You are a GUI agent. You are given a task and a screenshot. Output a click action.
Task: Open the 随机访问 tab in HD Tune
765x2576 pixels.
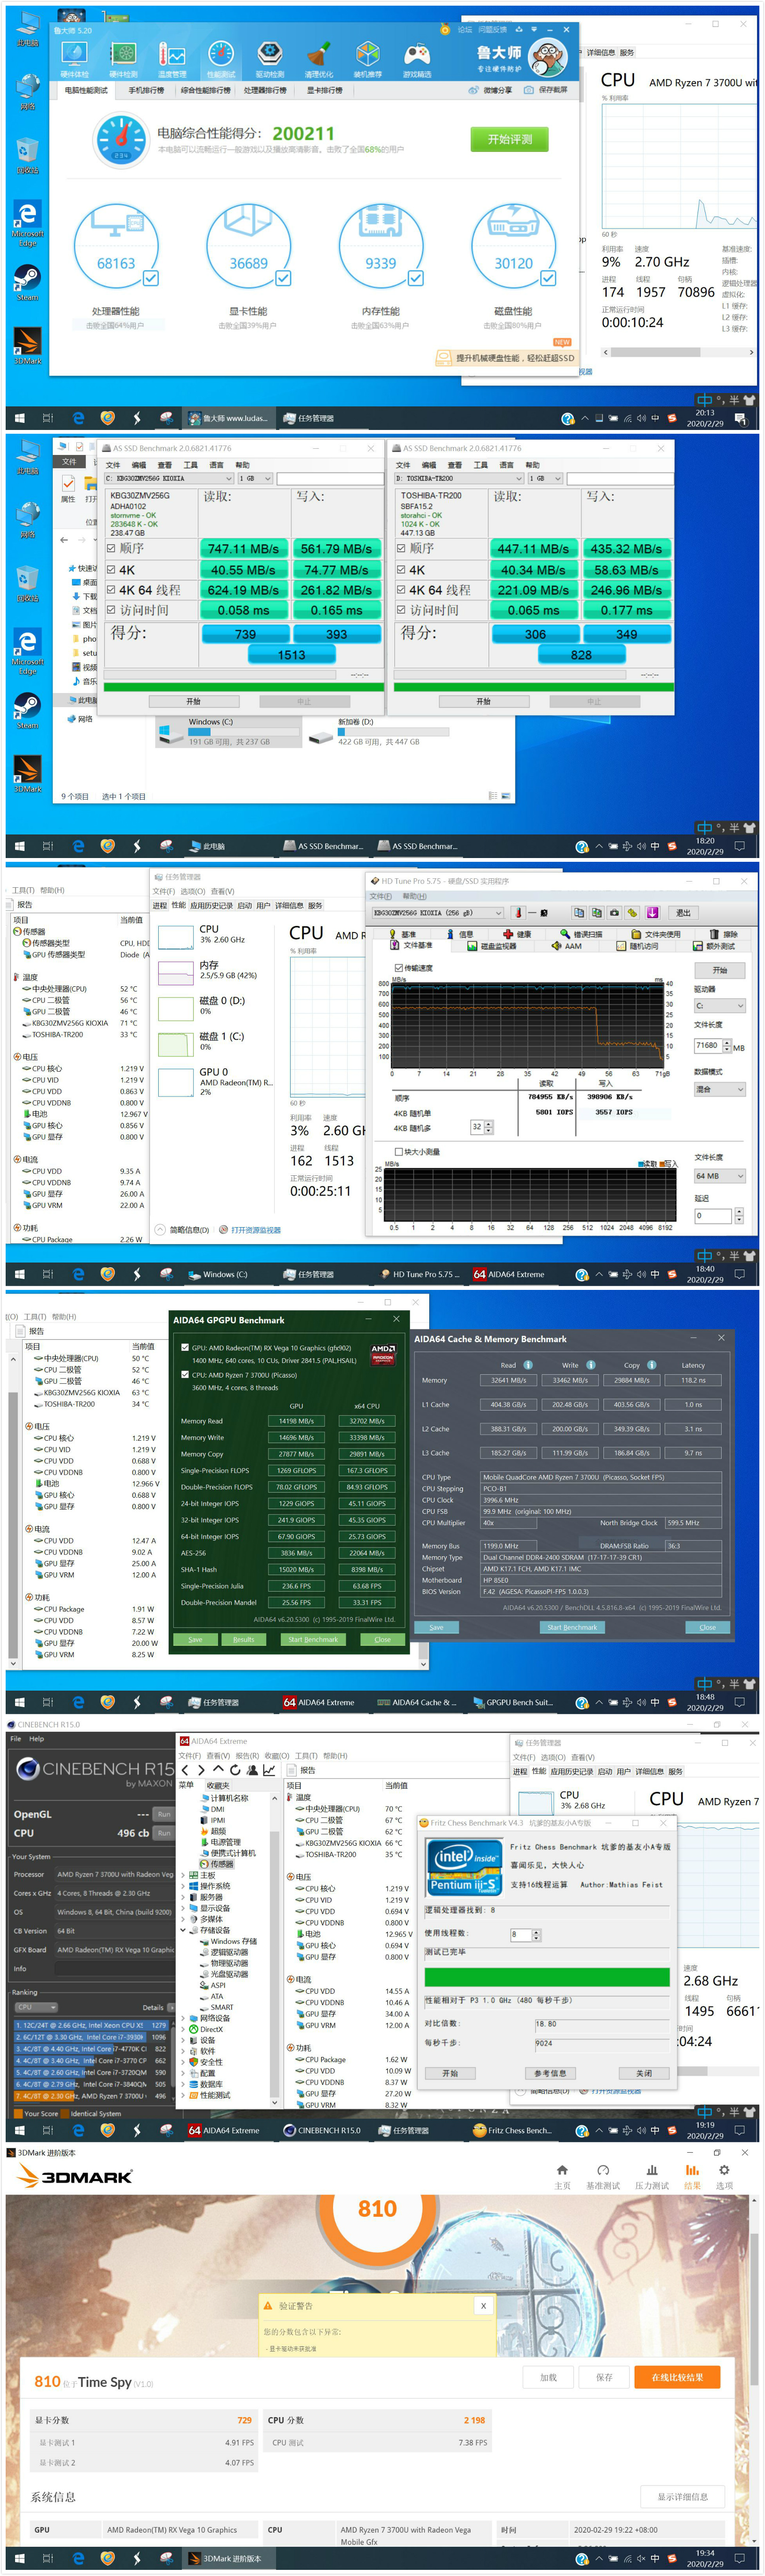coord(637,946)
